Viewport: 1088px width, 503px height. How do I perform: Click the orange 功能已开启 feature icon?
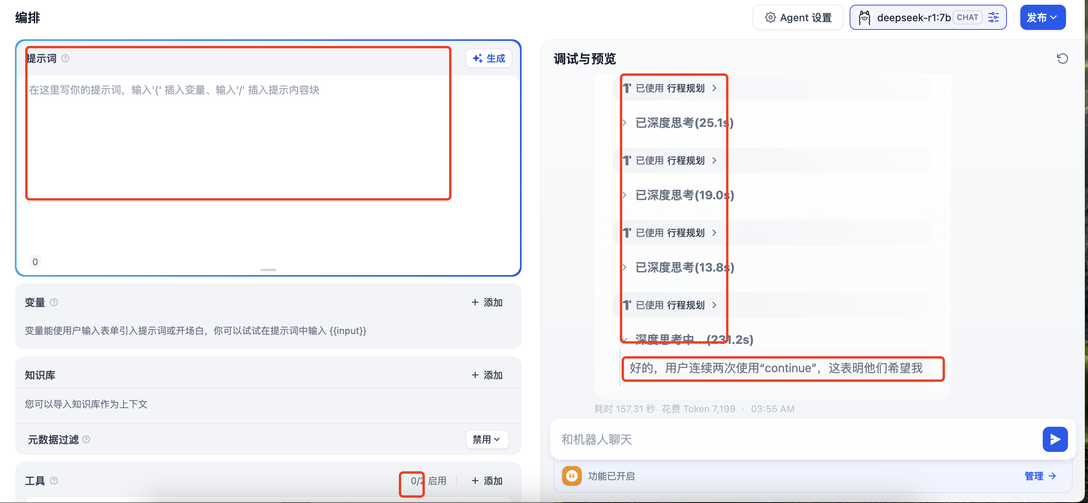click(572, 476)
